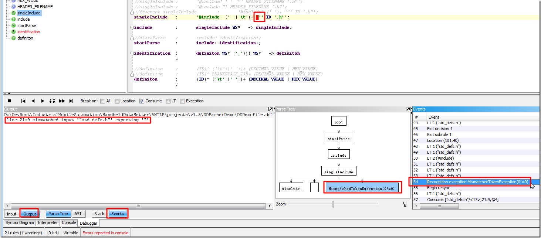Select the include rule in rules list
The width and height of the screenshot is (541, 238).
point(23,19)
